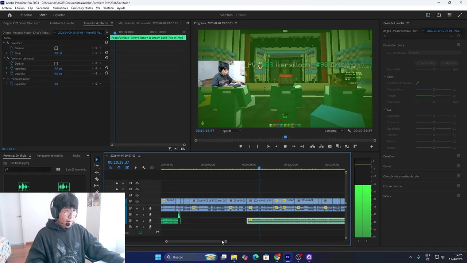Viewport: 467px width, 263px height.
Task: Toggle Derivar checkbox under Volumen
Action: (x=56, y=48)
